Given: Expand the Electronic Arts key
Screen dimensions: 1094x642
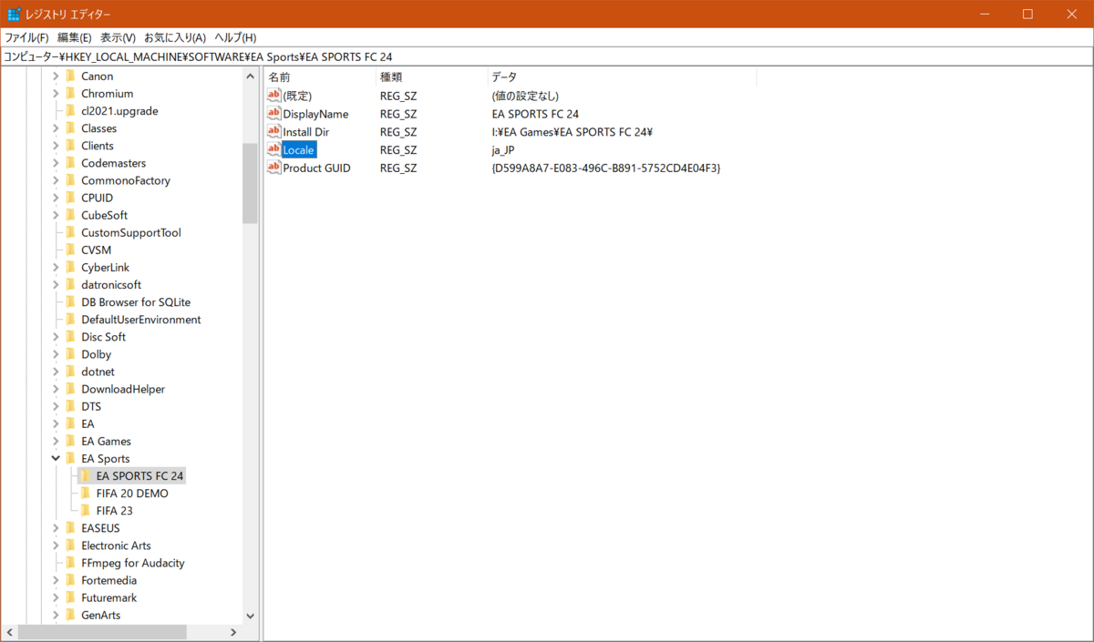Looking at the screenshot, I should [x=56, y=545].
